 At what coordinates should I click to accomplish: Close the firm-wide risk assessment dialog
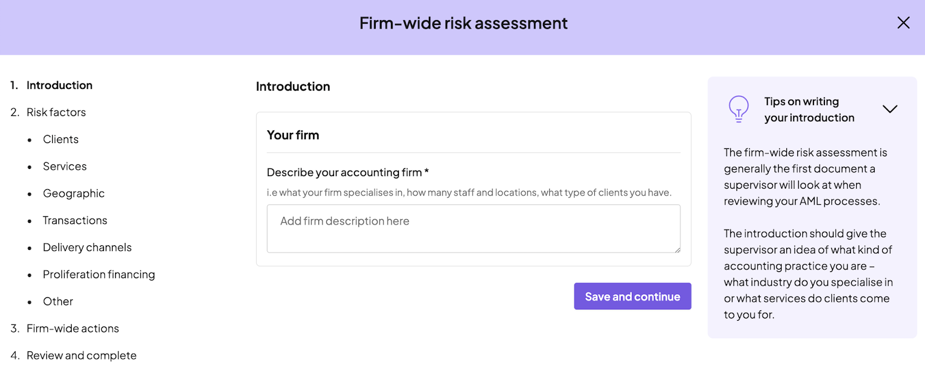[903, 23]
